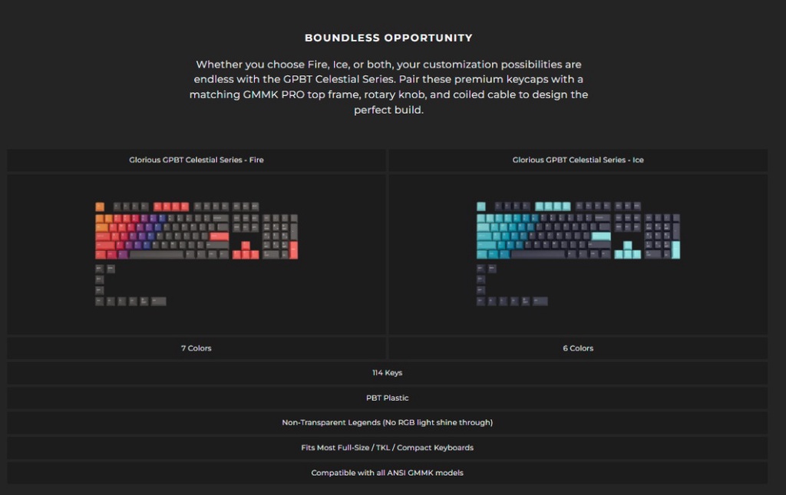The height and width of the screenshot is (495, 786).
Task: Click the teal Escape key on Ice set
Action: [481, 206]
